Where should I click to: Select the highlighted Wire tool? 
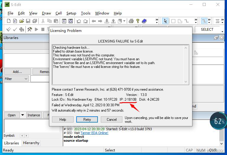coord(204,21)
